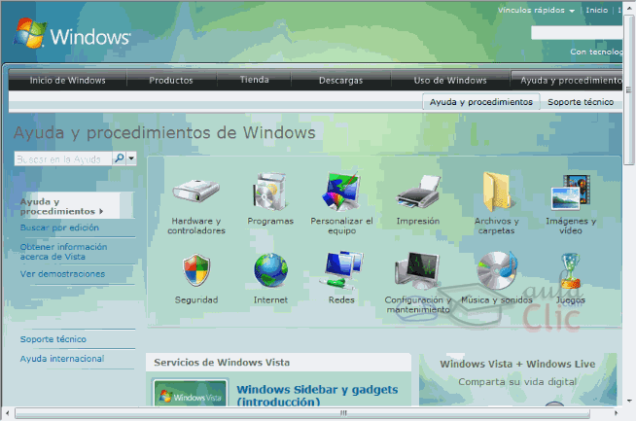Click the Ayuda internacional link

point(62,359)
